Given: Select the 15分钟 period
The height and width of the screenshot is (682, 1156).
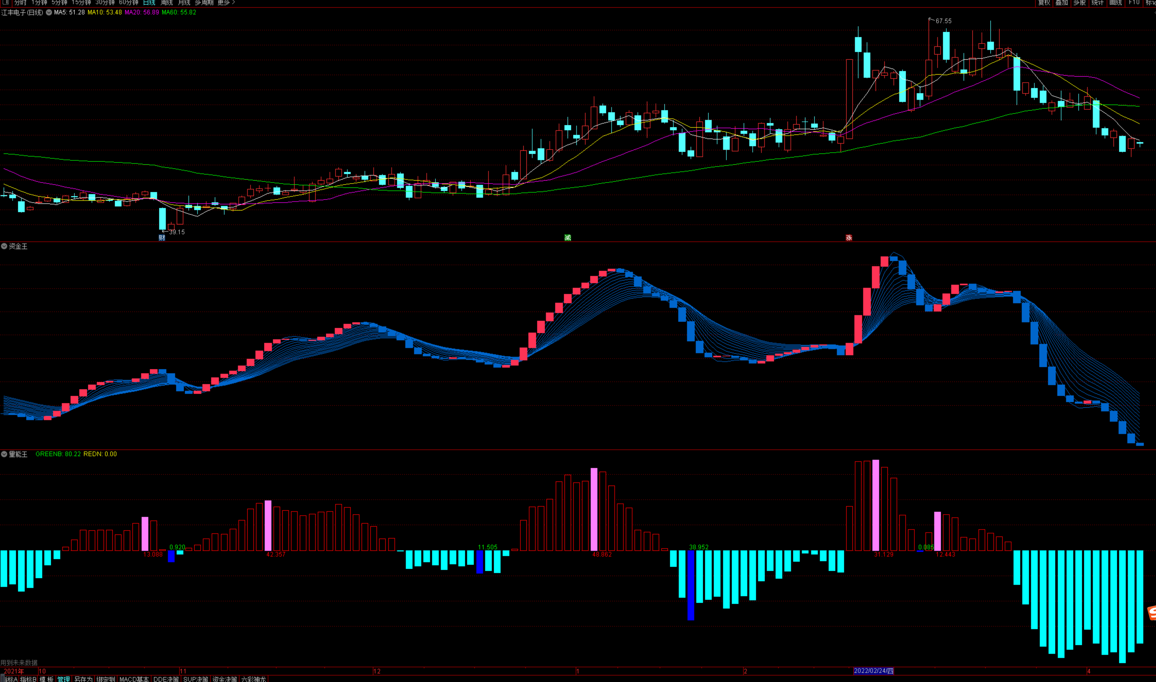Looking at the screenshot, I should coord(81,2).
